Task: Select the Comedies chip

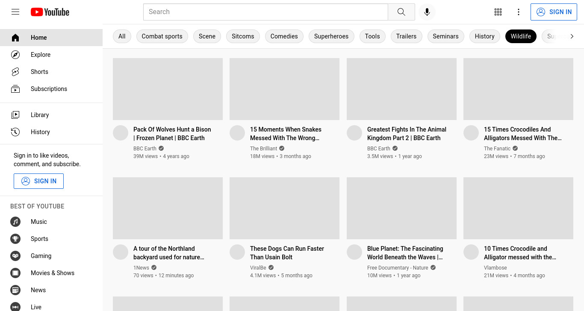Action: tap(284, 36)
